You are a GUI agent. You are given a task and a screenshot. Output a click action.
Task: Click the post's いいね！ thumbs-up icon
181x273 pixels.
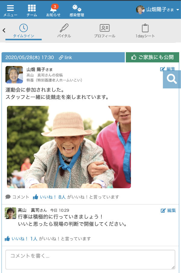[36, 197]
